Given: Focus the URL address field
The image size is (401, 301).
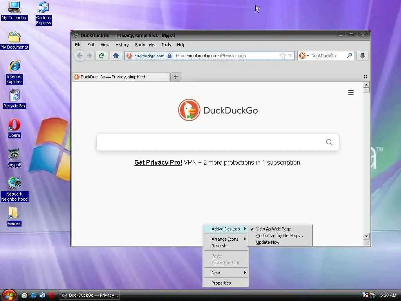Looking at the screenshot, I should pos(226,56).
